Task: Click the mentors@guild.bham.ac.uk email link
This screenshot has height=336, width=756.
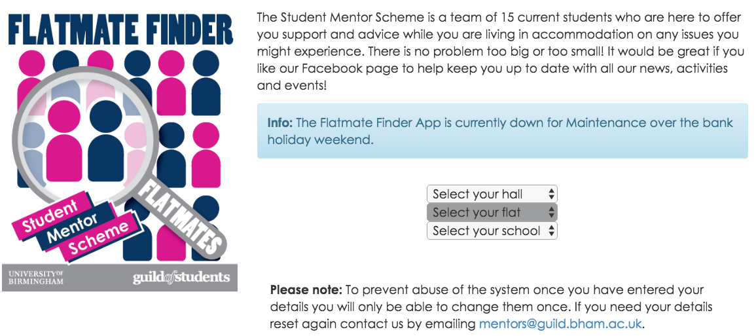Action: point(560,324)
